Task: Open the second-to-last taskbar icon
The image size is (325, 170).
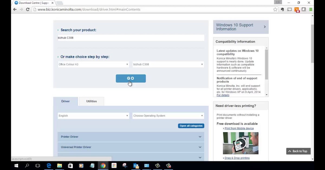Action: tap(158, 166)
